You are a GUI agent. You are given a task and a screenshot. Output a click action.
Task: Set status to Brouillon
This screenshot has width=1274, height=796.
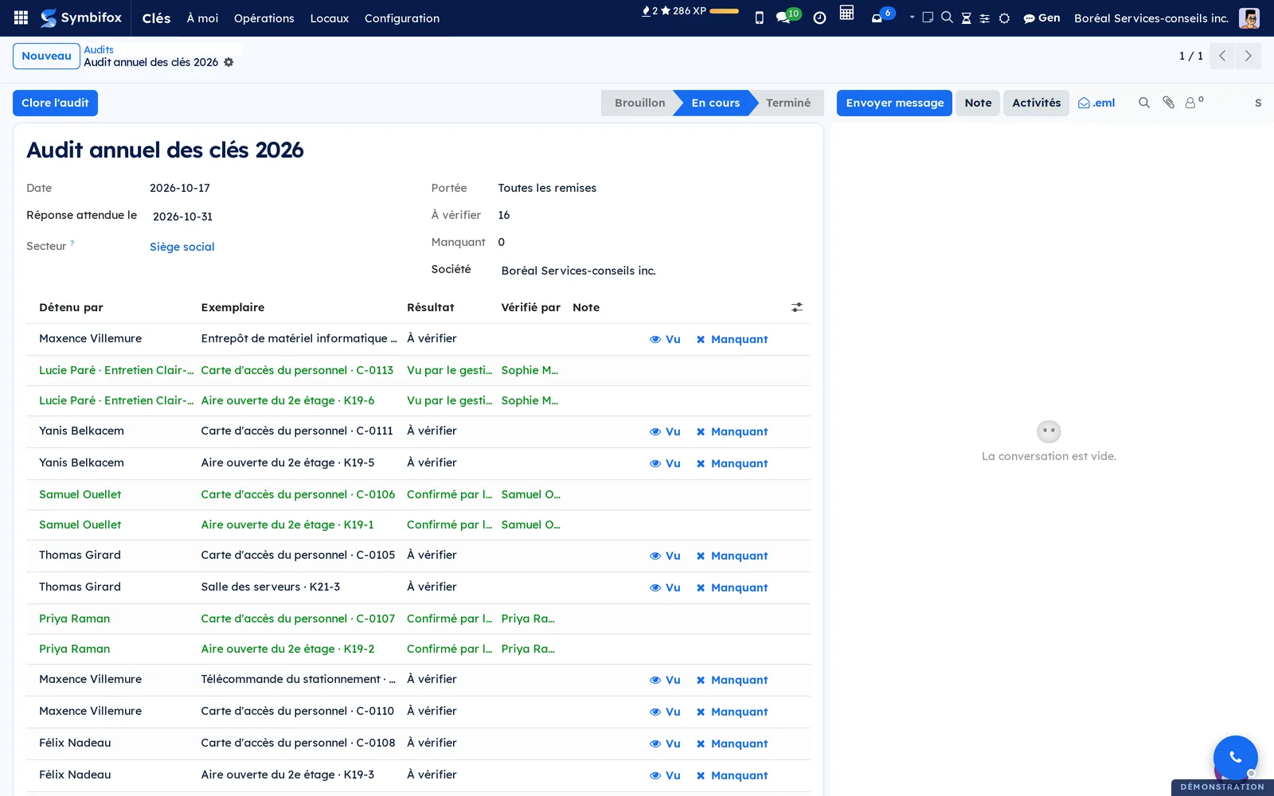click(x=639, y=103)
